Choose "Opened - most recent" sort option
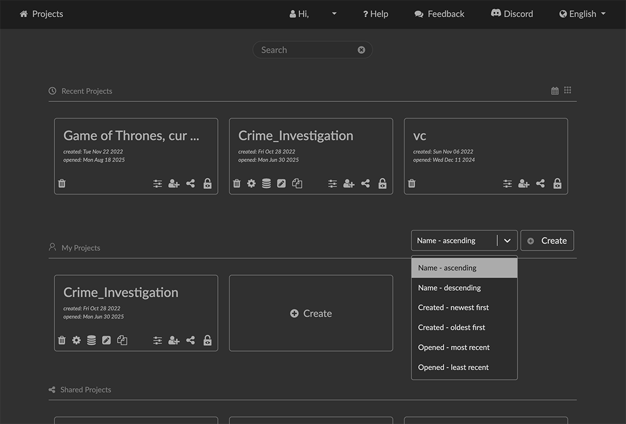Image resolution: width=626 pixels, height=424 pixels. tap(454, 348)
